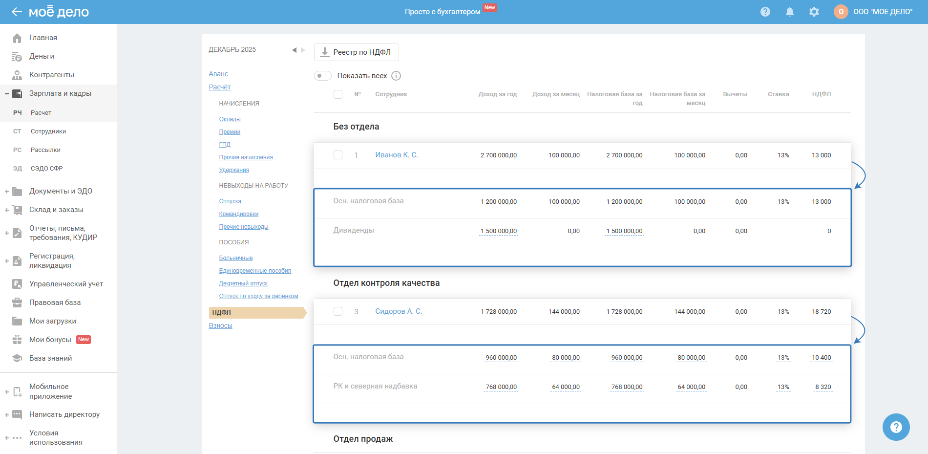Open the floating help chat button
The height and width of the screenshot is (454, 928).
(896, 427)
